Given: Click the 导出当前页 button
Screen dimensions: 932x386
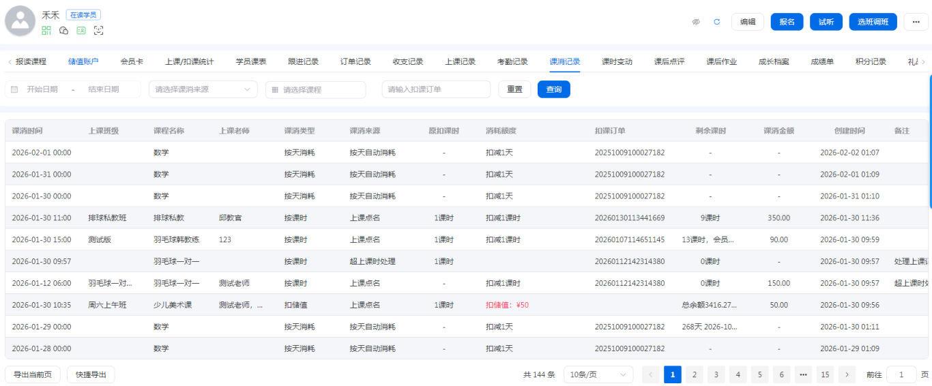Looking at the screenshot, I should click(33, 374).
